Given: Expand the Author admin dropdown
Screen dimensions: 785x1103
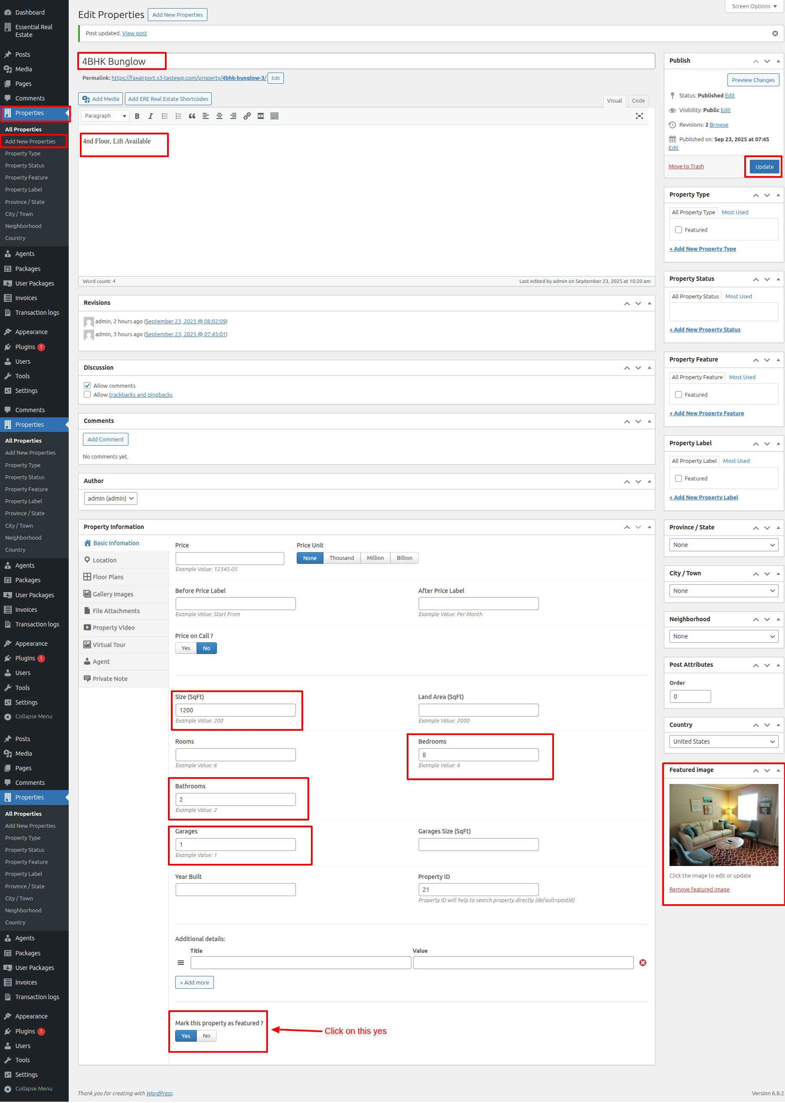Looking at the screenshot, I should 111,498.
